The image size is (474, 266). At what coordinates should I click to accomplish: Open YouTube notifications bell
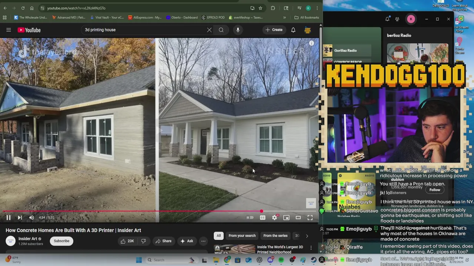click(293, 30)
